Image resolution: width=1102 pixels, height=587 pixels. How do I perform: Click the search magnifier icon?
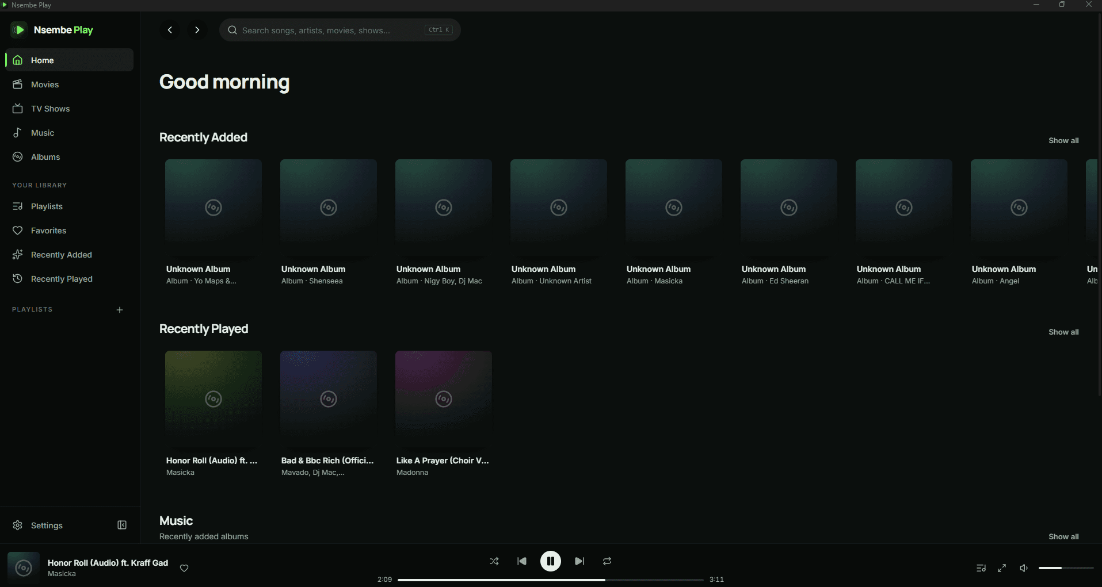232,30
